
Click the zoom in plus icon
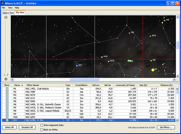click(x=6, y=79)
